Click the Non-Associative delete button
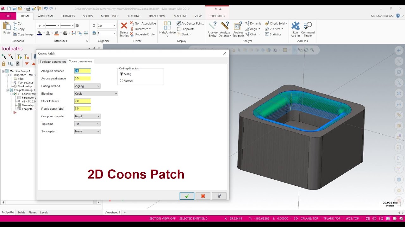Viewport: 405px width, 227px height. (x=143, y=24)
